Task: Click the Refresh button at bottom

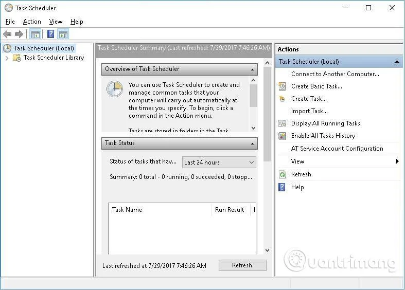Action: click(242, 265)
